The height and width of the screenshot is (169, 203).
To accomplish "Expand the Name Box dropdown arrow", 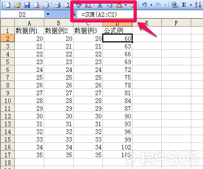I will (48, 14).
